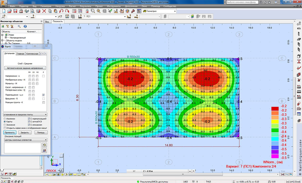Check Перемещения - u,w z checkbox
Screen dimensions: 302x183
tap(43, 95)
